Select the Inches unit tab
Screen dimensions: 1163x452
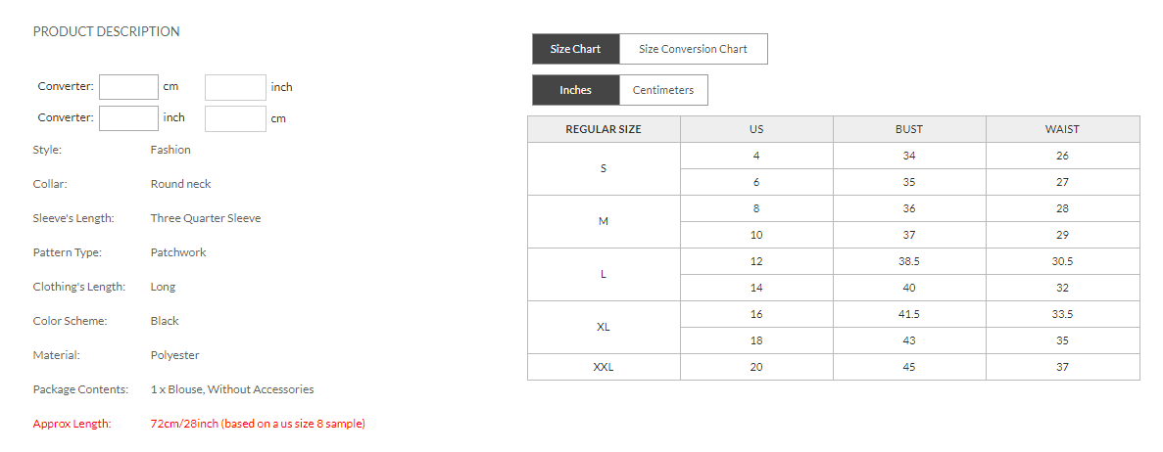coord(575,90)
